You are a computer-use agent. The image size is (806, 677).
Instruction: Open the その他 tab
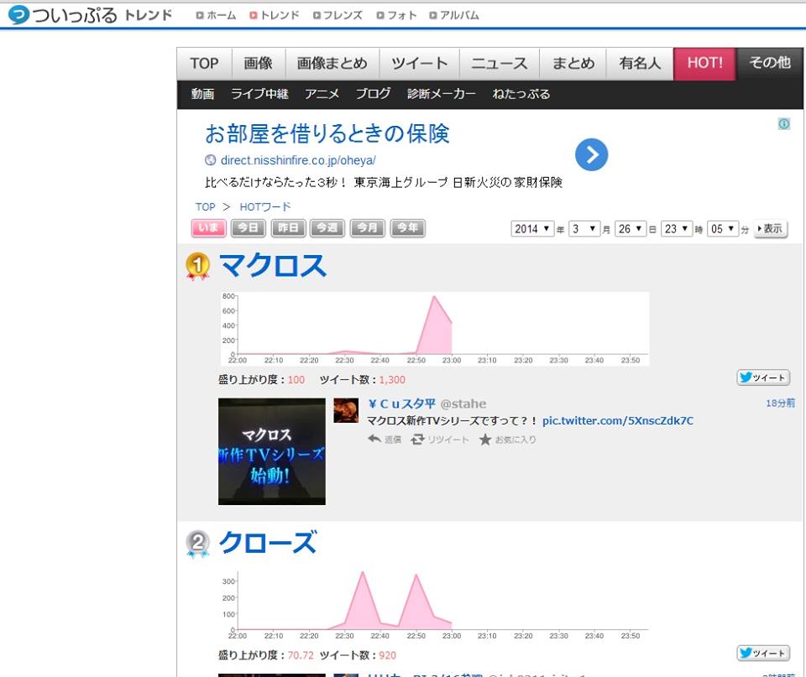coord(770,64)
